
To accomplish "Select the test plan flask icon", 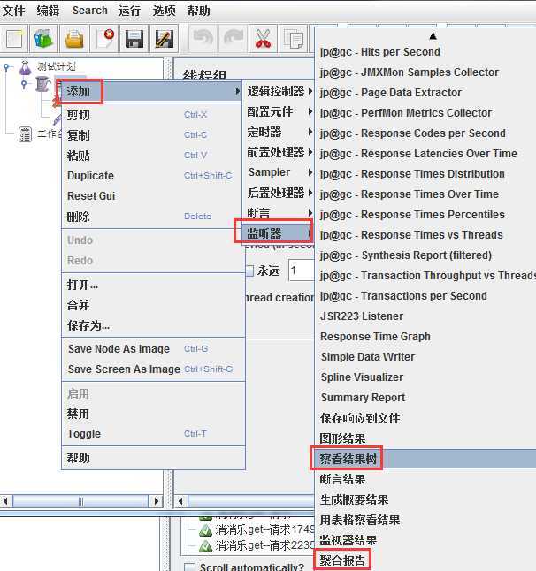I will [x=25, y=68].
